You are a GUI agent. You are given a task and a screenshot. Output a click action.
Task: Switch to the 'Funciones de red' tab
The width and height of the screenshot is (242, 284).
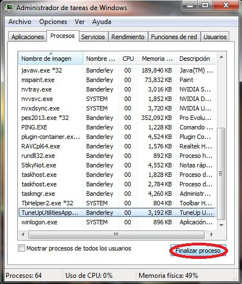click(174, 37)
